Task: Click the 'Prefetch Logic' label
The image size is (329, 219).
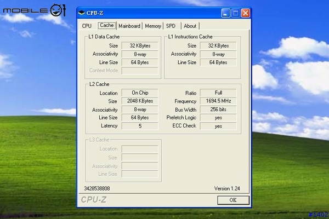Action: [181, 118]
